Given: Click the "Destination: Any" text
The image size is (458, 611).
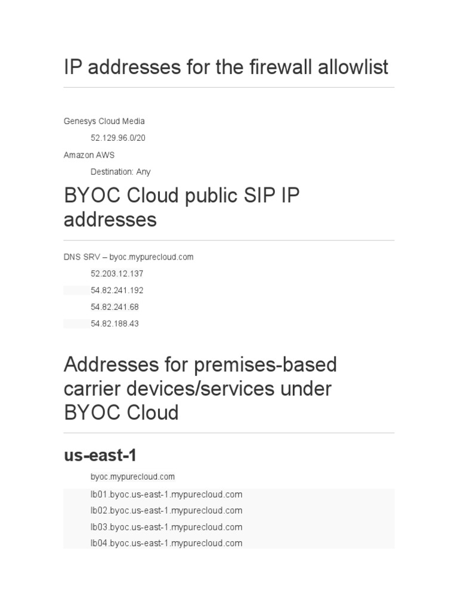Looking at the screenshot, I should click(120, 172).
